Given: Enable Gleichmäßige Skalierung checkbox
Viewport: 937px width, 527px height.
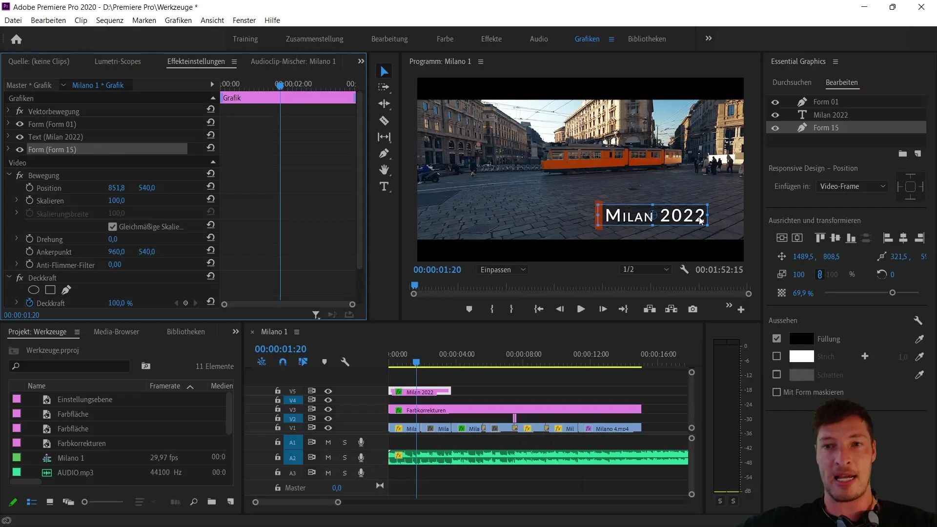Looking at the screenshot, I should [x=112, y=226].
